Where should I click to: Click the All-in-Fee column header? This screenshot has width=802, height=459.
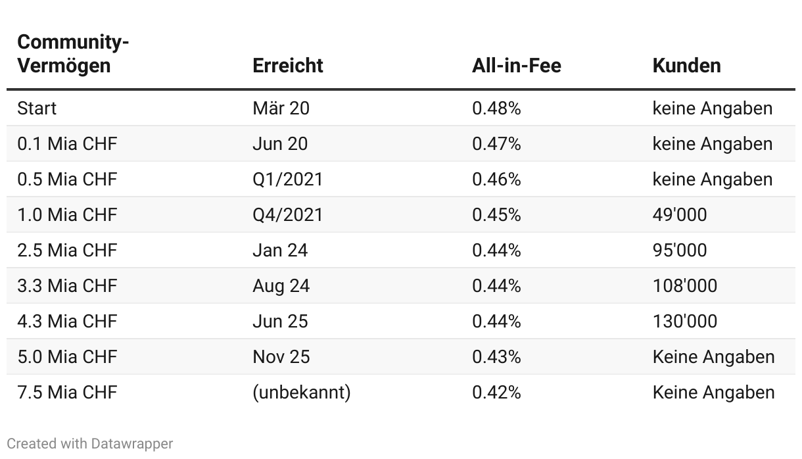click(x=517, y=66)
